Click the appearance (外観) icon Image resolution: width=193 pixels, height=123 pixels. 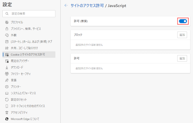7,35
